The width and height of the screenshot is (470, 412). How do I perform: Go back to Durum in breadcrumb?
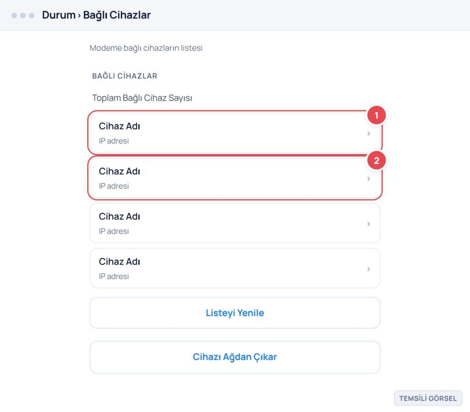pos(59,15)
